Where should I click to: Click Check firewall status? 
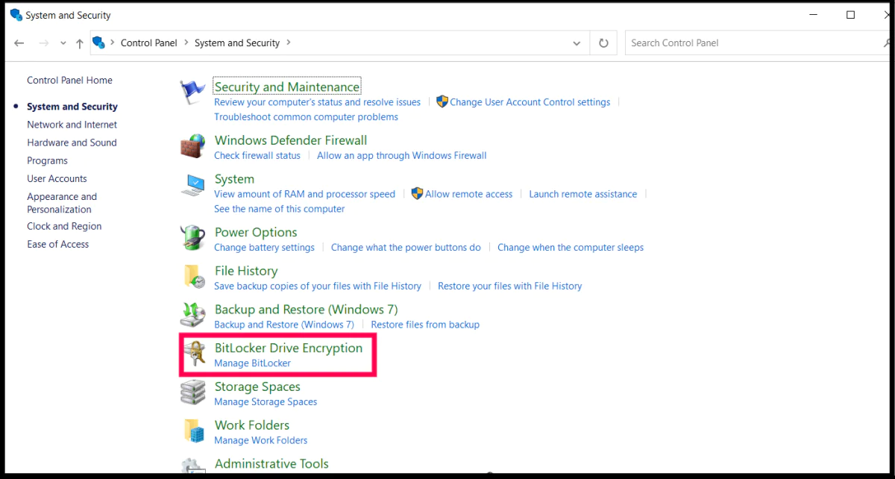click(x=257, y=156)
